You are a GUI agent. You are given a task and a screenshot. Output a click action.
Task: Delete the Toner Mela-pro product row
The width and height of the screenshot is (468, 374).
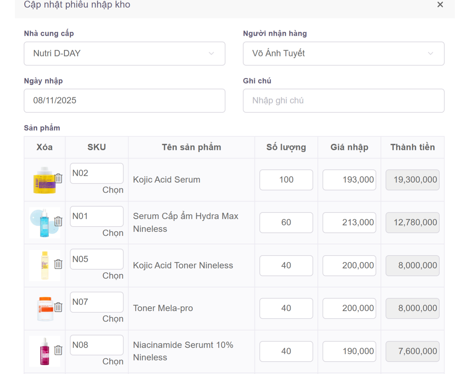(x=58, y=307)
